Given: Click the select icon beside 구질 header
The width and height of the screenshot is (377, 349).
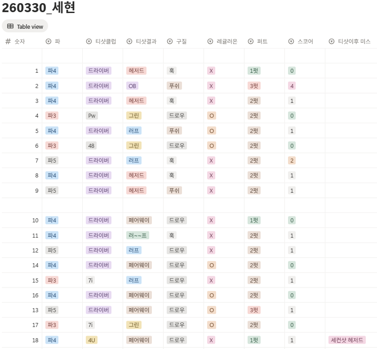Looking at the screenshot, I should pyautogui.click(x=170, y=41).
